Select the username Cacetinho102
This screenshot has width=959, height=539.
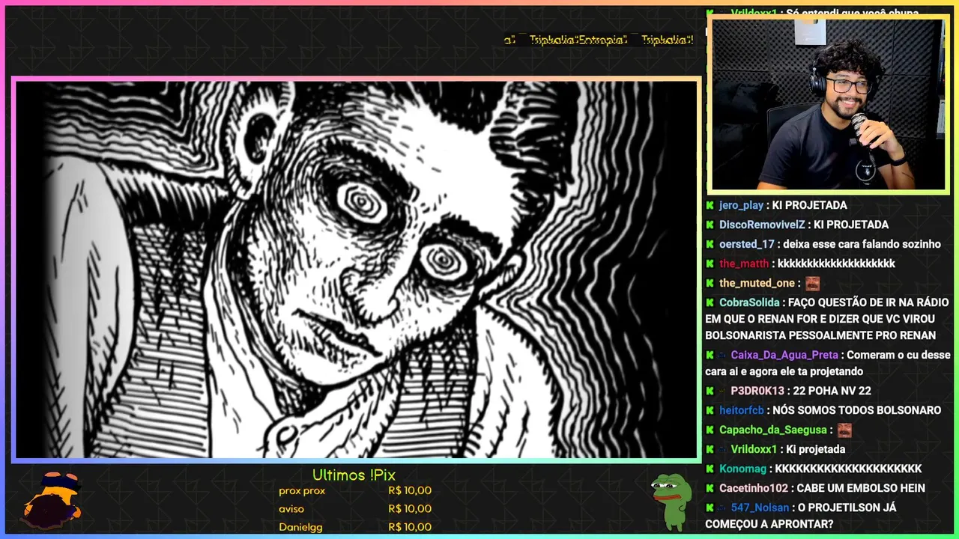(754, 488)
